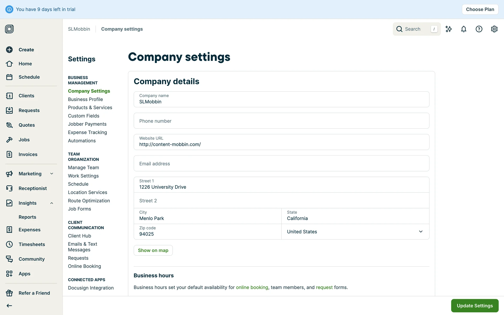
Task: Click into the Phone number field
Action: point(281,121)
